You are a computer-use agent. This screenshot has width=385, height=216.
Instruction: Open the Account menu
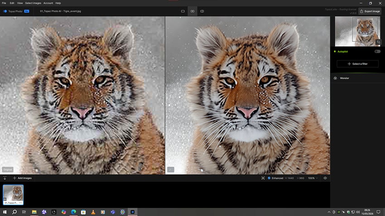tap(48, 3)
